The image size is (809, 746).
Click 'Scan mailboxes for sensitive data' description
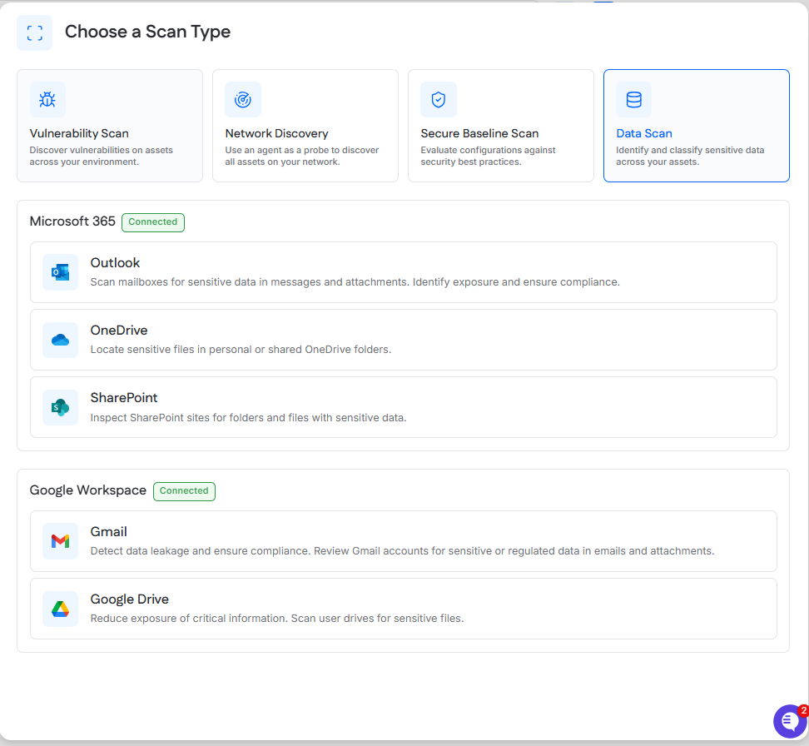[x=355, y=282]
